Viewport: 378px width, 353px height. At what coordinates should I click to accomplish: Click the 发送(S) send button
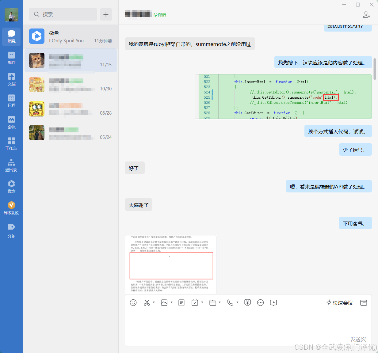click(x=358, y=339)
